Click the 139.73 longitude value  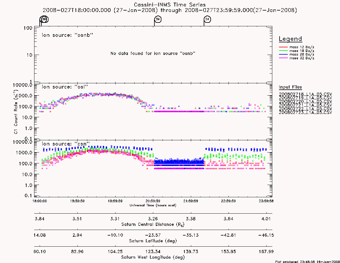pos(191,252)
